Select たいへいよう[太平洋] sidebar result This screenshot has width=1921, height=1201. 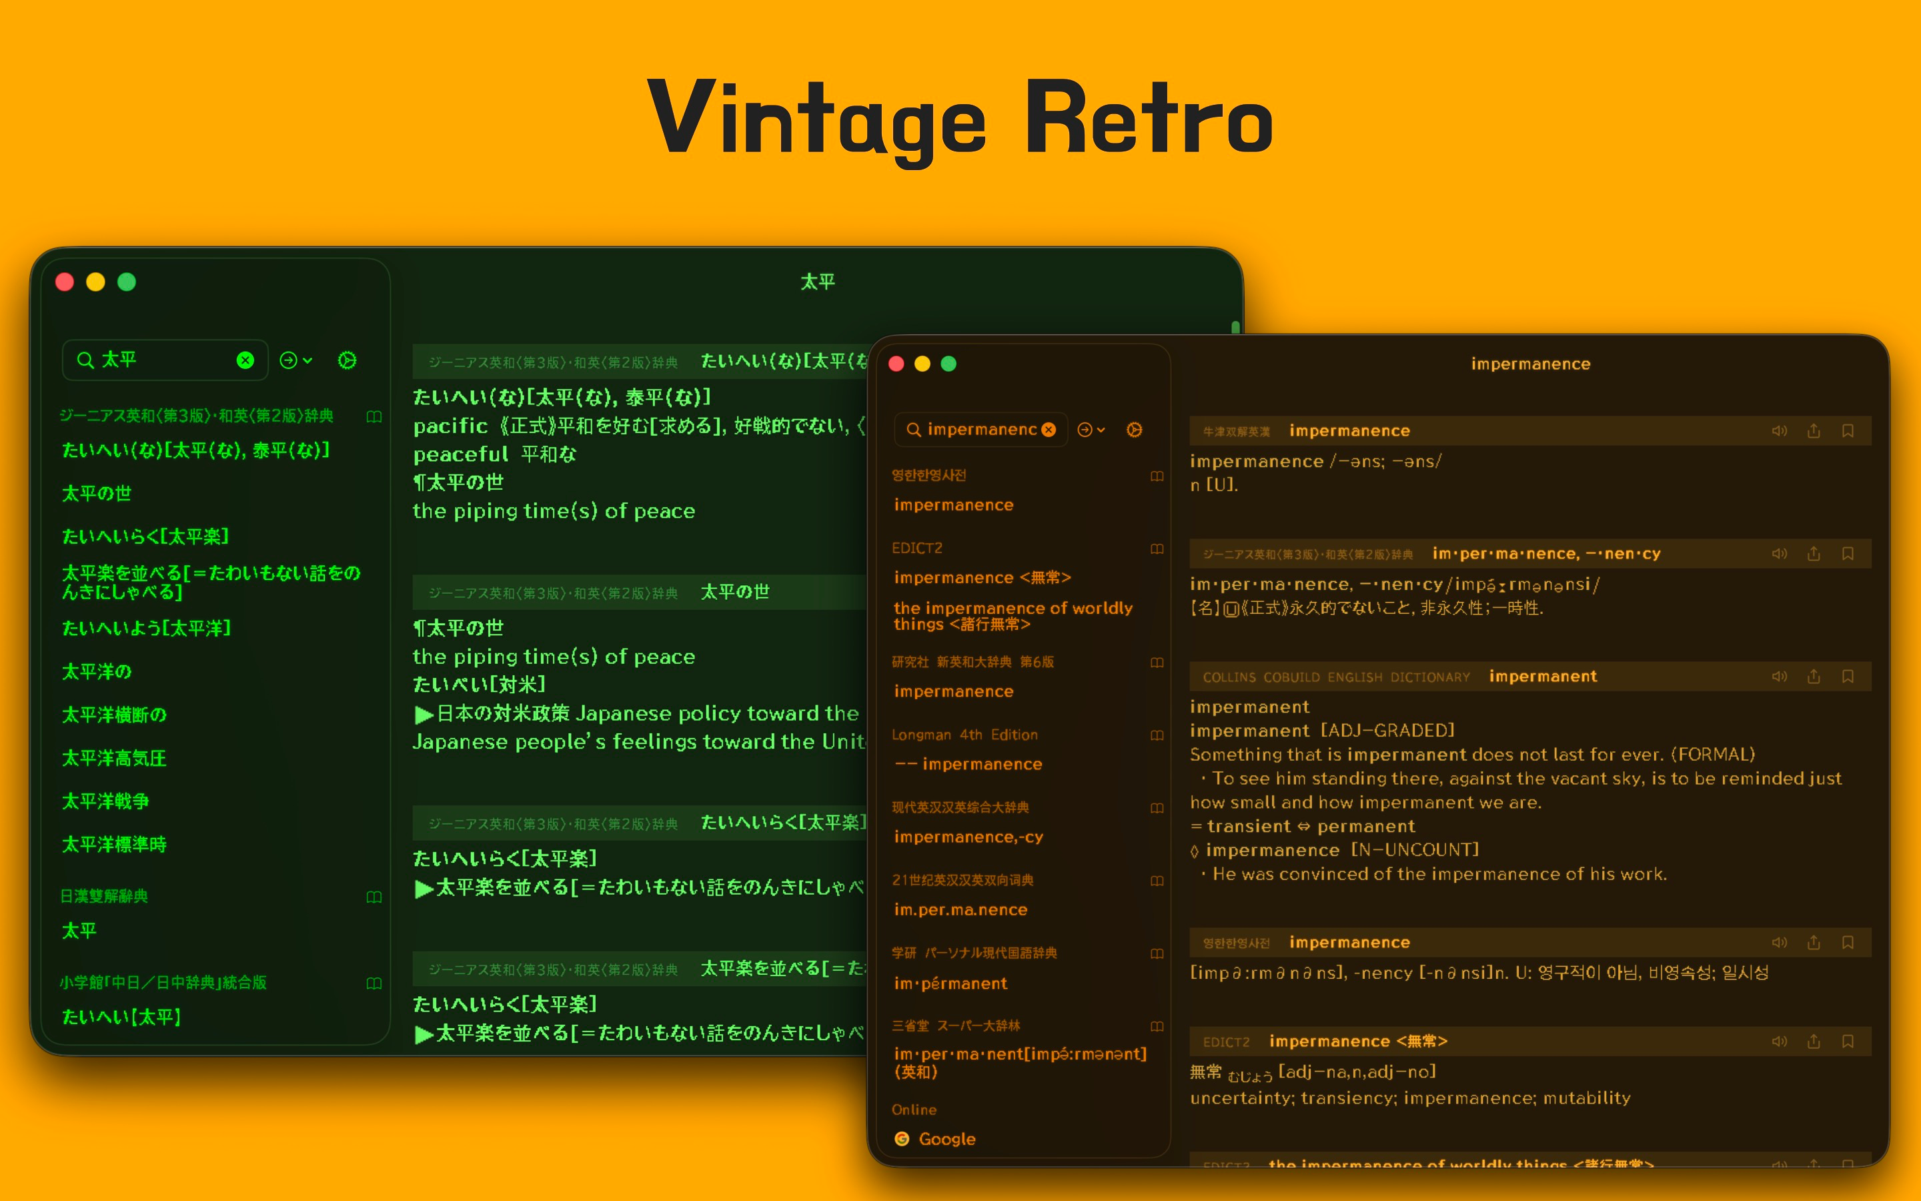147,629
